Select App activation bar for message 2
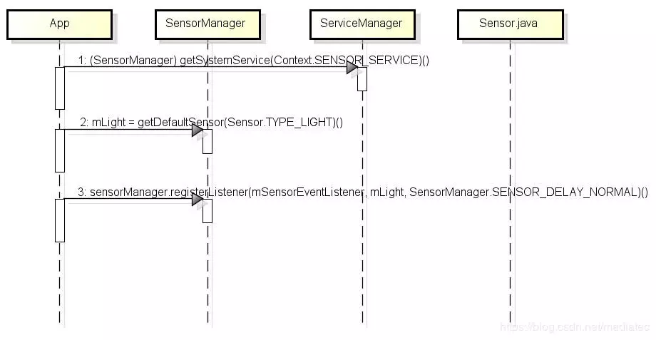The image size is (656, 340). [60, 150]
